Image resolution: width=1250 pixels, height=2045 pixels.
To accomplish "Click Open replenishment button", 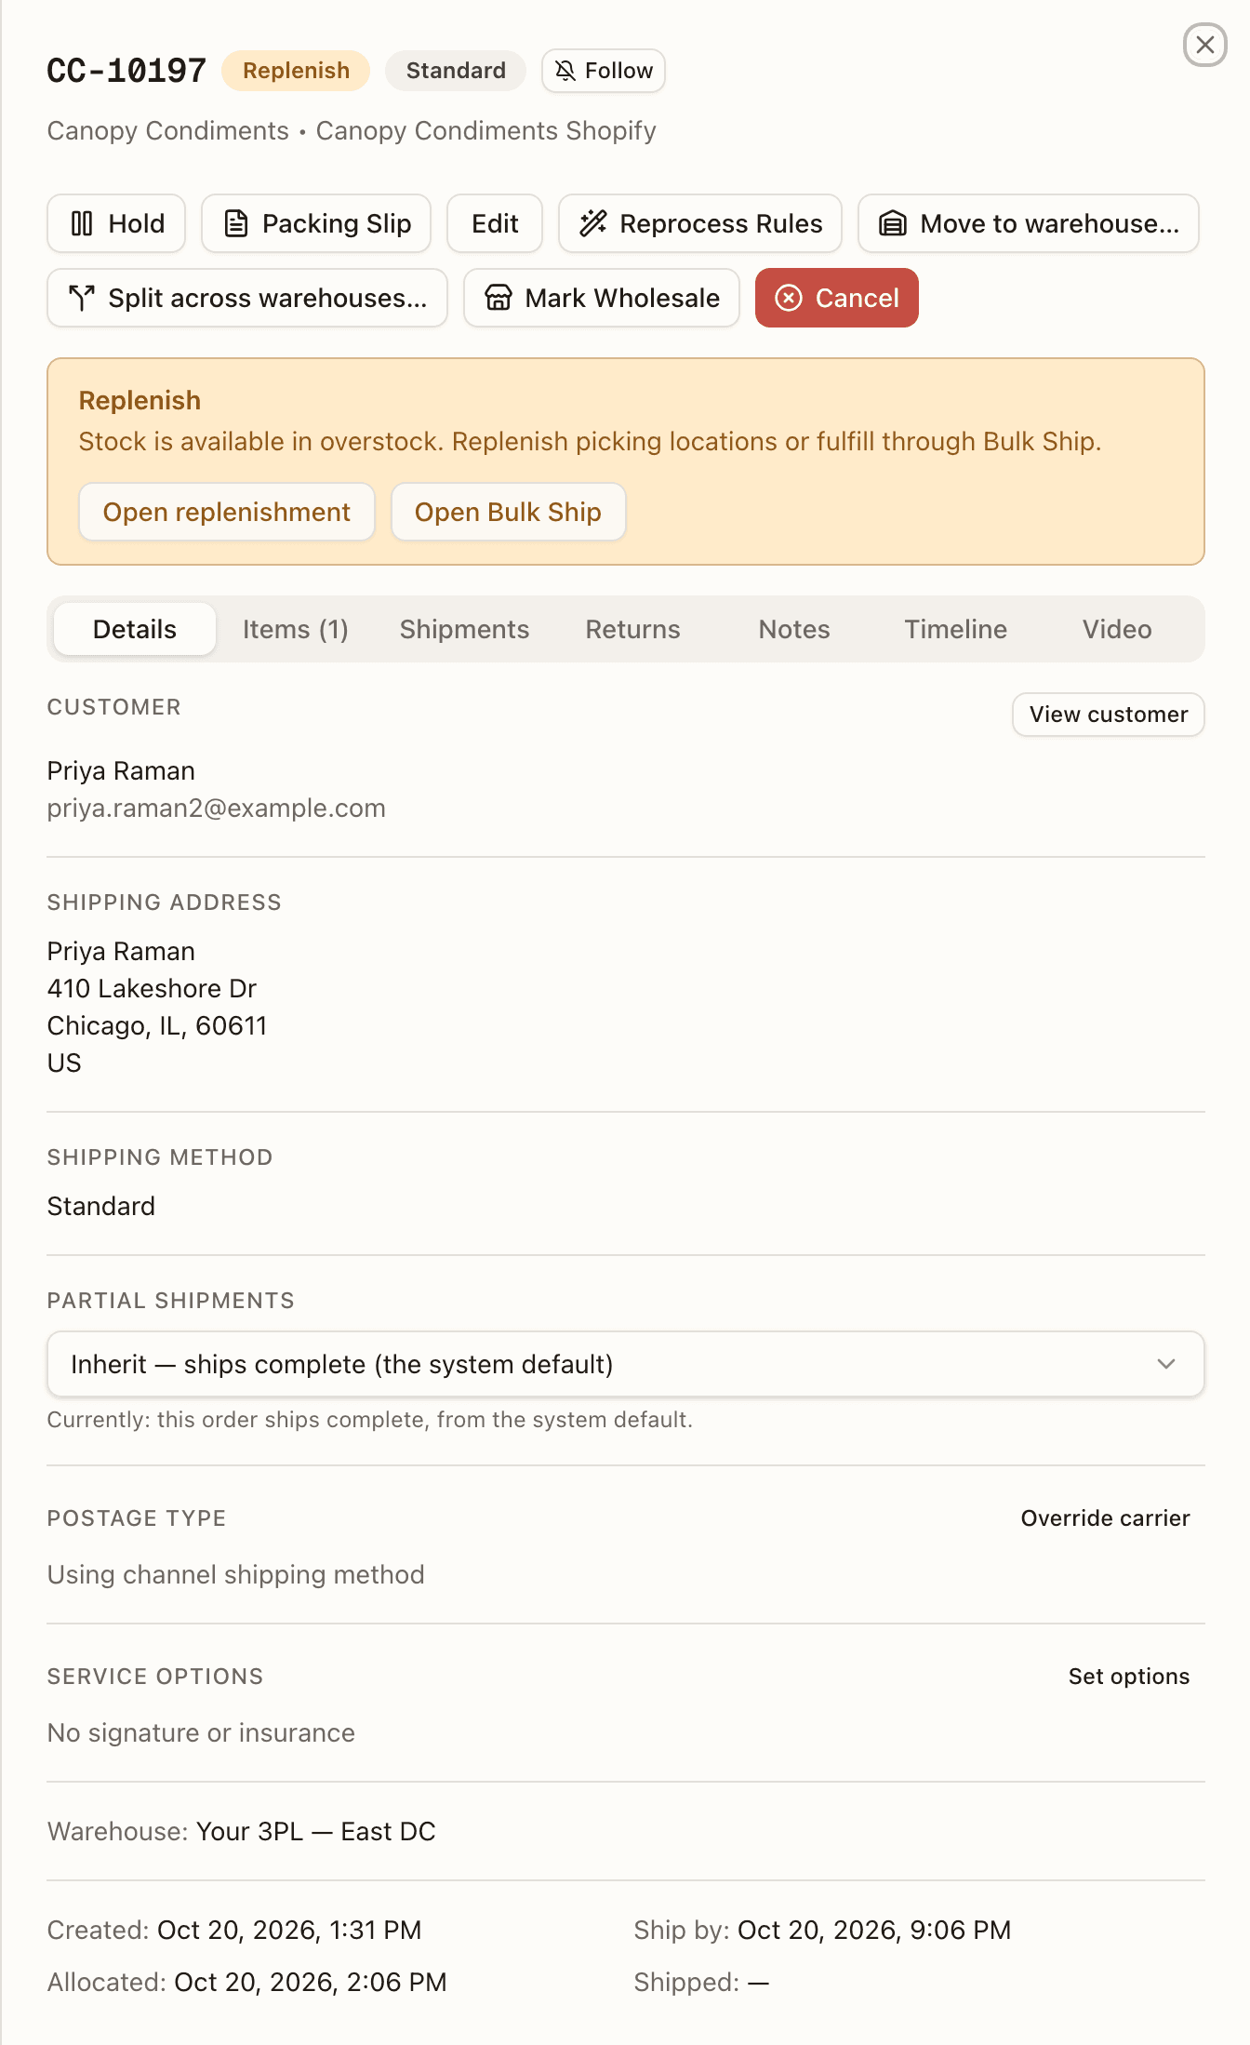I will point(227,512).
